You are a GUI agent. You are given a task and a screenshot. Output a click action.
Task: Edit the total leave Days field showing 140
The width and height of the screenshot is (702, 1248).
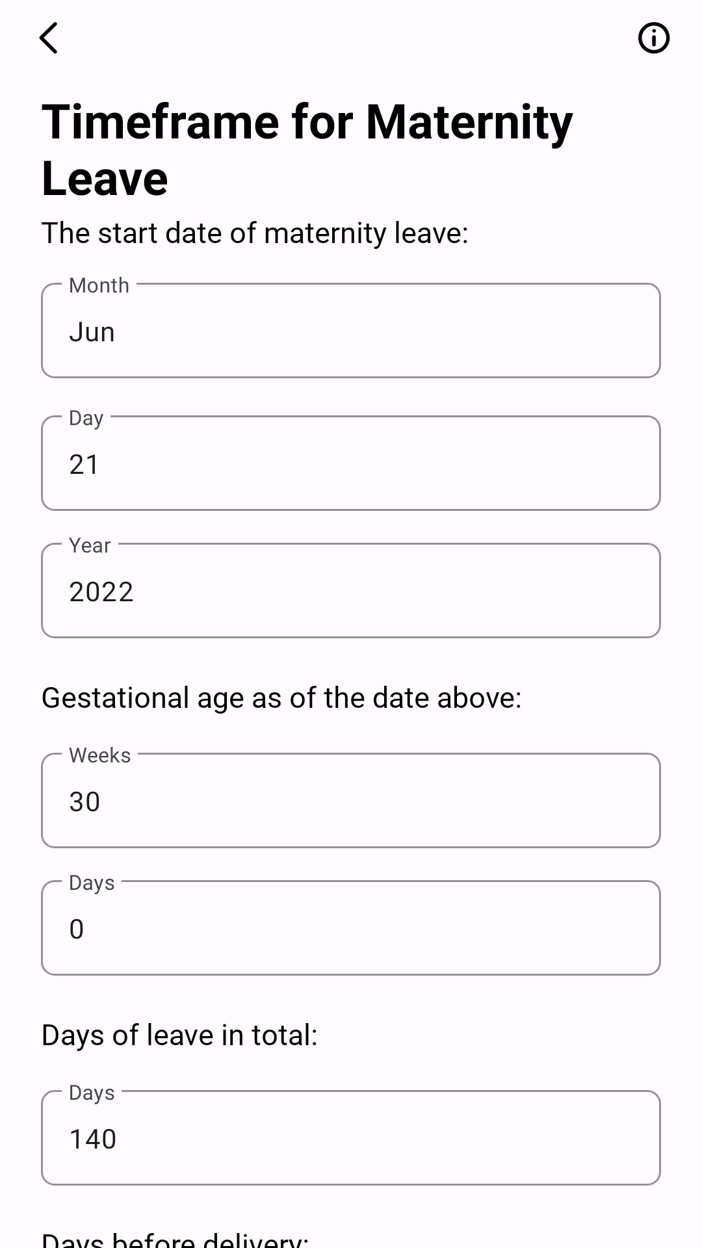tap(351, 1137)
